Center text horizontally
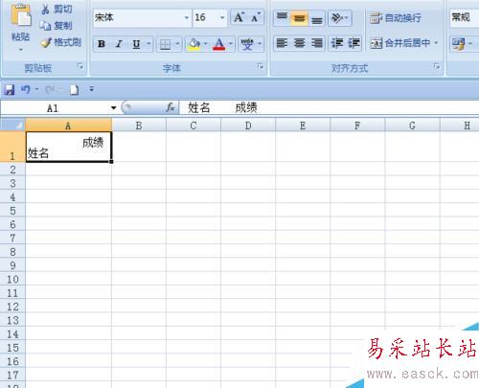Viewport: 479px width, 388px height. (x=299, y=43)
